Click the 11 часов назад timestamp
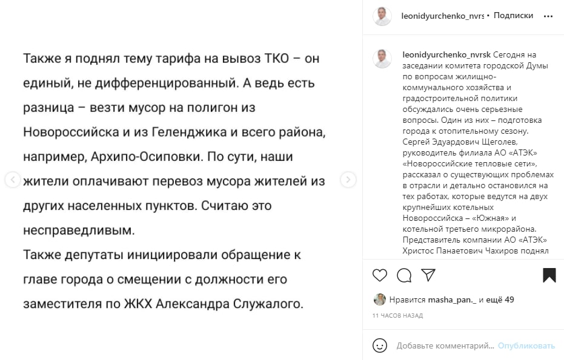This screenshot has height=360, width=564. point(397,315)
